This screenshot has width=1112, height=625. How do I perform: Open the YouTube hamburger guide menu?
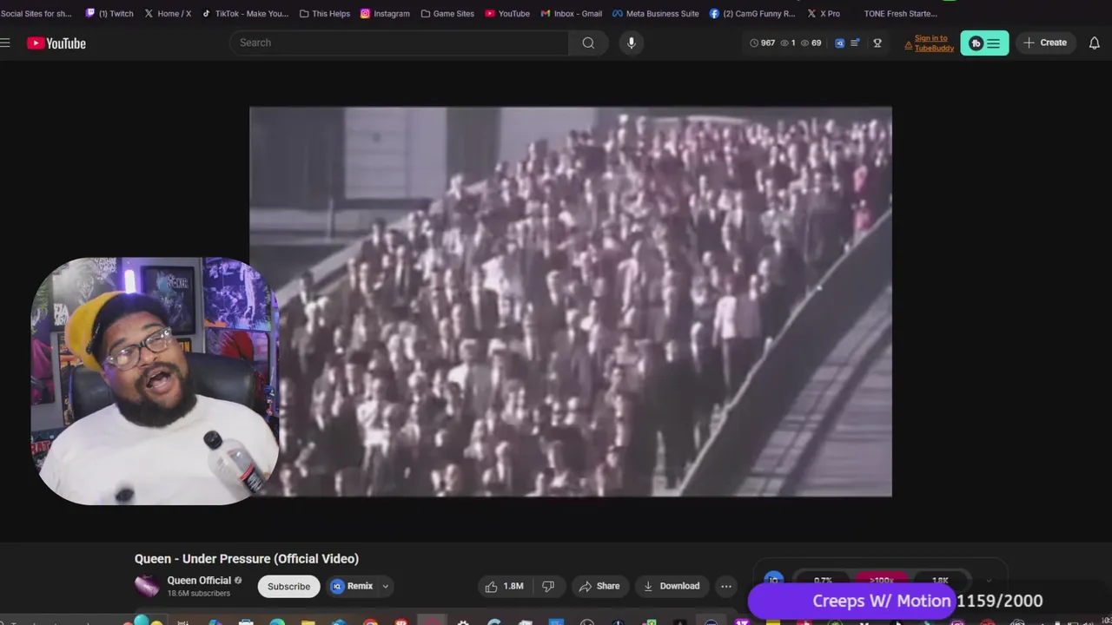pyautogui.click(x=5, y=43)
